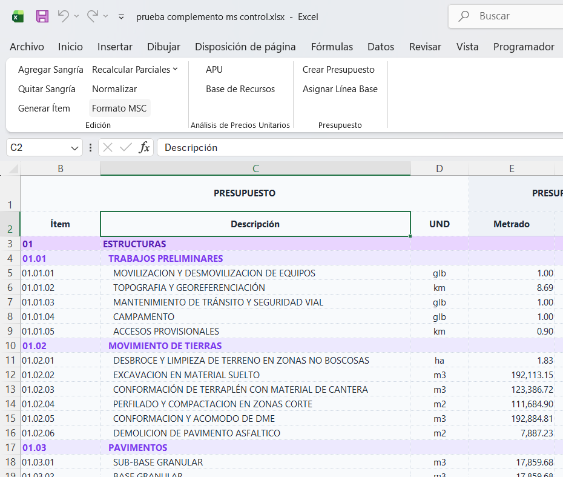The width and height of the screenshot is (563, 477).
Task: Select the TRABAJOS PRELIMINARES cell
Action: [x=255, y=258]
